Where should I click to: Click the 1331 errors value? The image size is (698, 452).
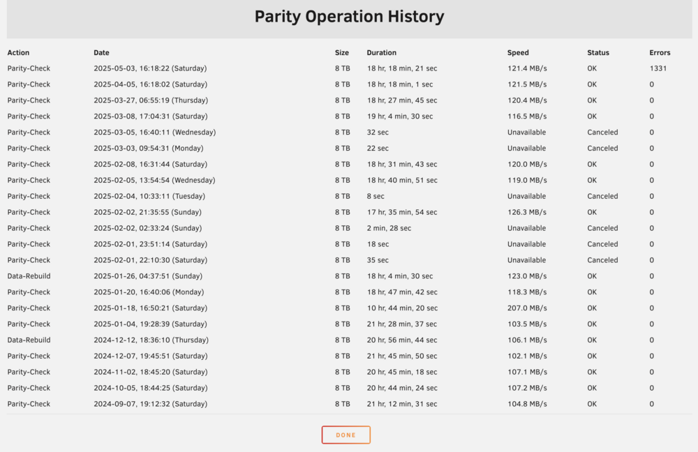pos(658,68)
